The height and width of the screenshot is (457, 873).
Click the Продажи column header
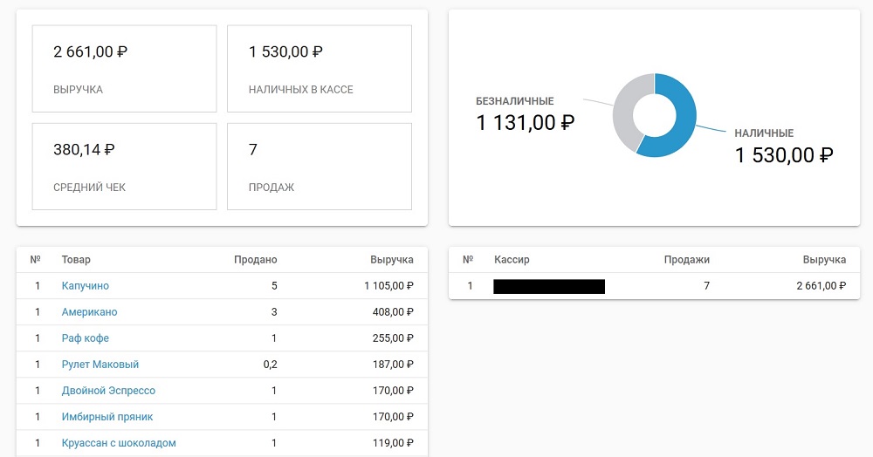[x=687, y=260]
